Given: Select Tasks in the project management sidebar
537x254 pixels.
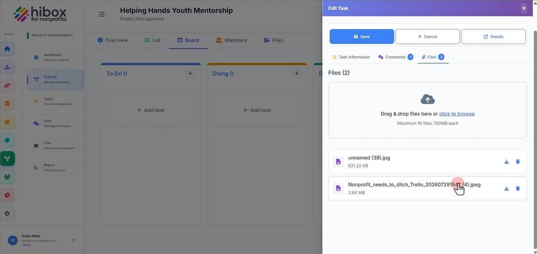Looking at the screenshot, I should click(x=55, y=101).
